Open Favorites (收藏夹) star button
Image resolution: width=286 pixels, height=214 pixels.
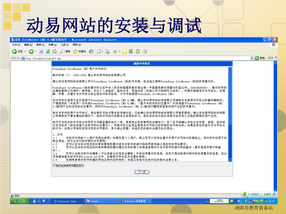coord(79,52)
